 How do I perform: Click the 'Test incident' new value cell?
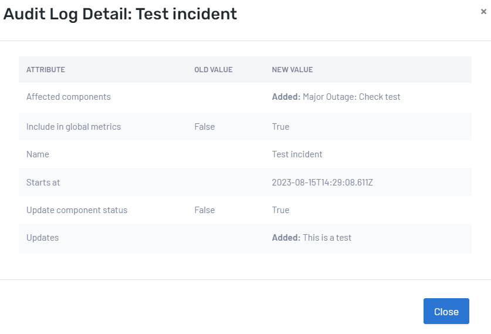297,154
